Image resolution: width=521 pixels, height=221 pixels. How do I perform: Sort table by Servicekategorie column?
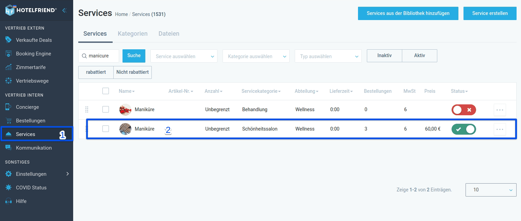pos(261,91)
